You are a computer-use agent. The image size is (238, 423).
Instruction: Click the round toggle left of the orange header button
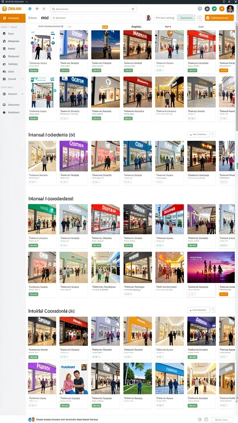click(x=200, y=18)
